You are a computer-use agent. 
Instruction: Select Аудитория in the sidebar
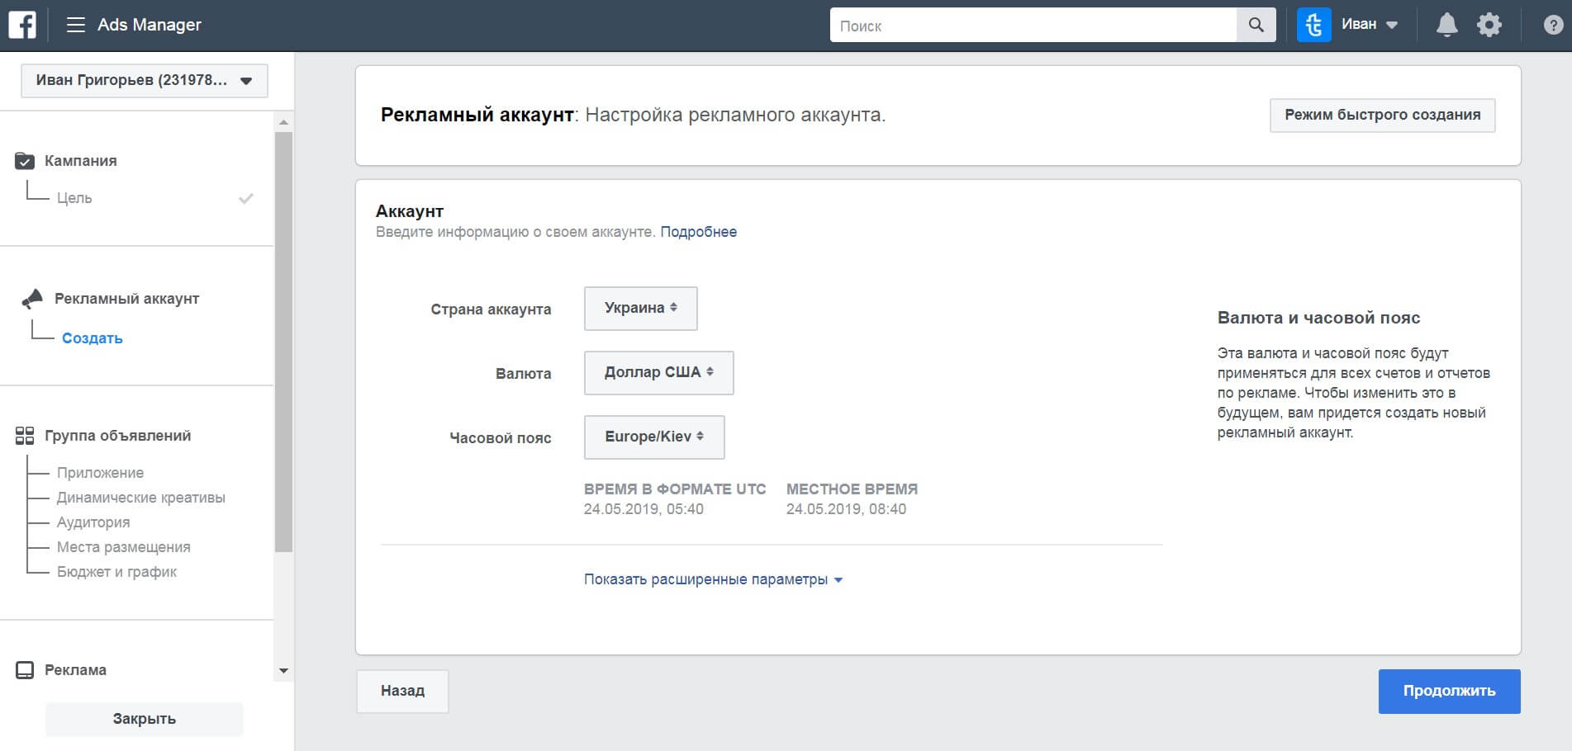(x=93, y=522)
